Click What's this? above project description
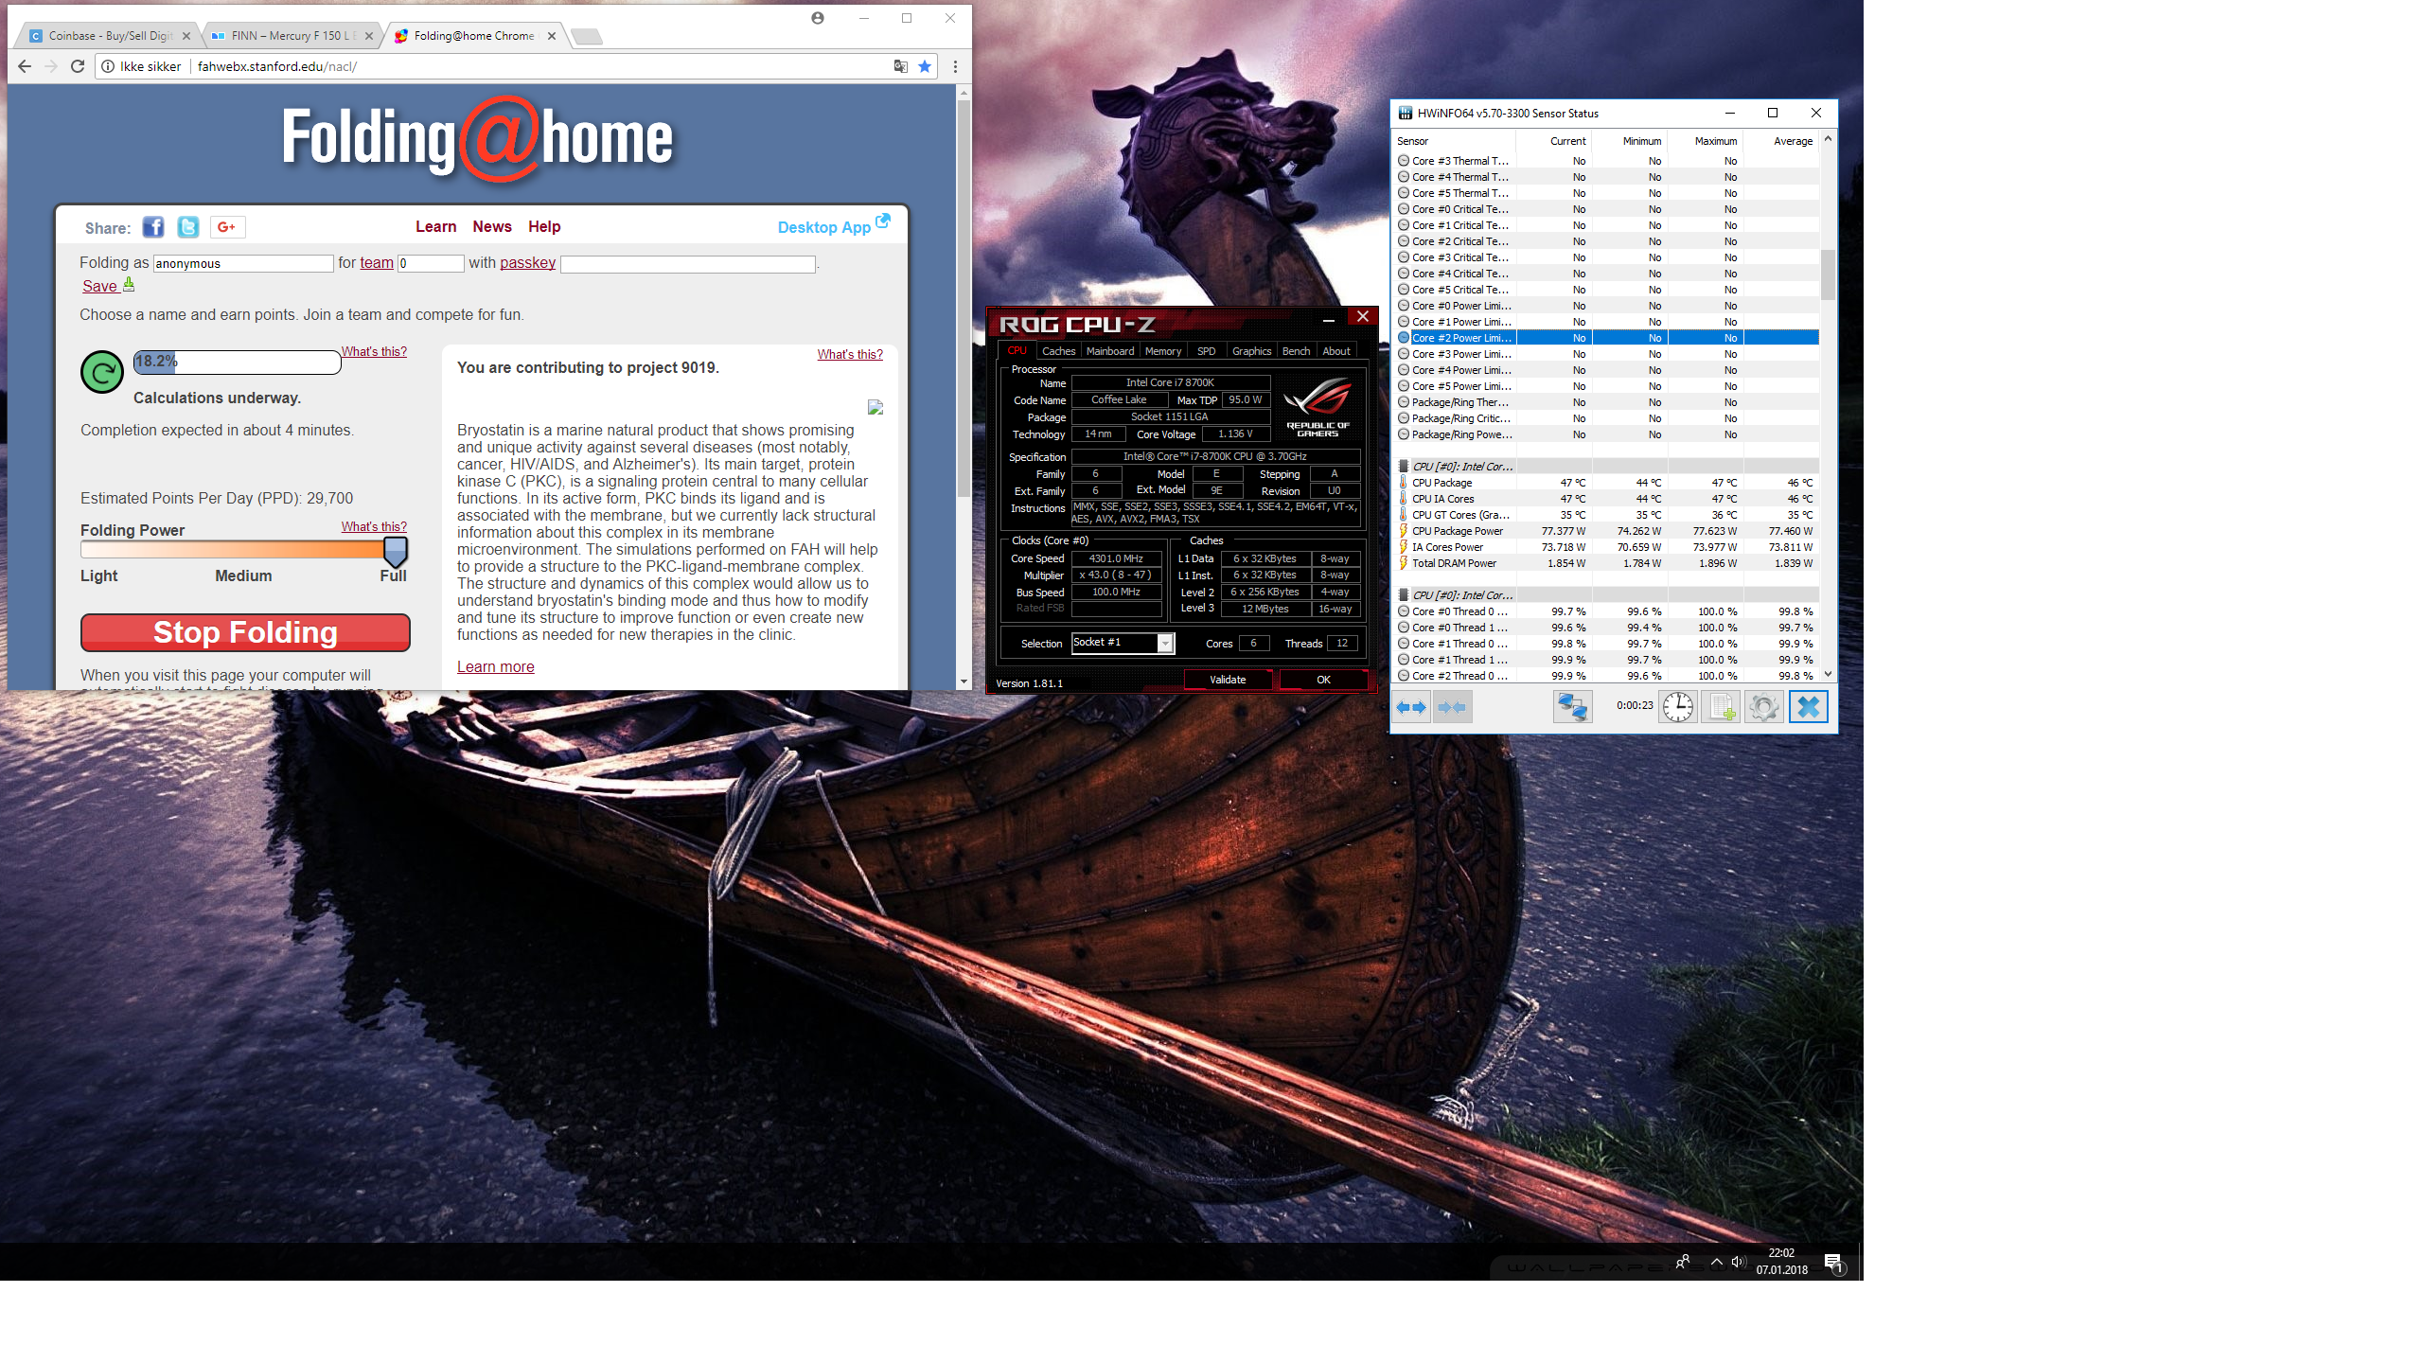2423x1363 pixels. pyautogui.click(x=850, y=354)
